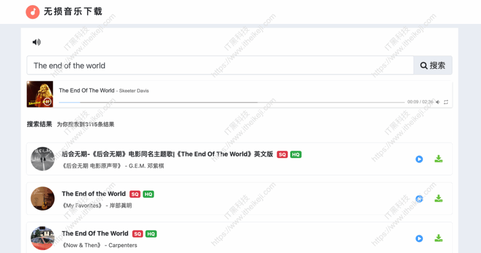Download the 岸部眞明 The End of the World
The image size is (481, 253).
(439, 199)
